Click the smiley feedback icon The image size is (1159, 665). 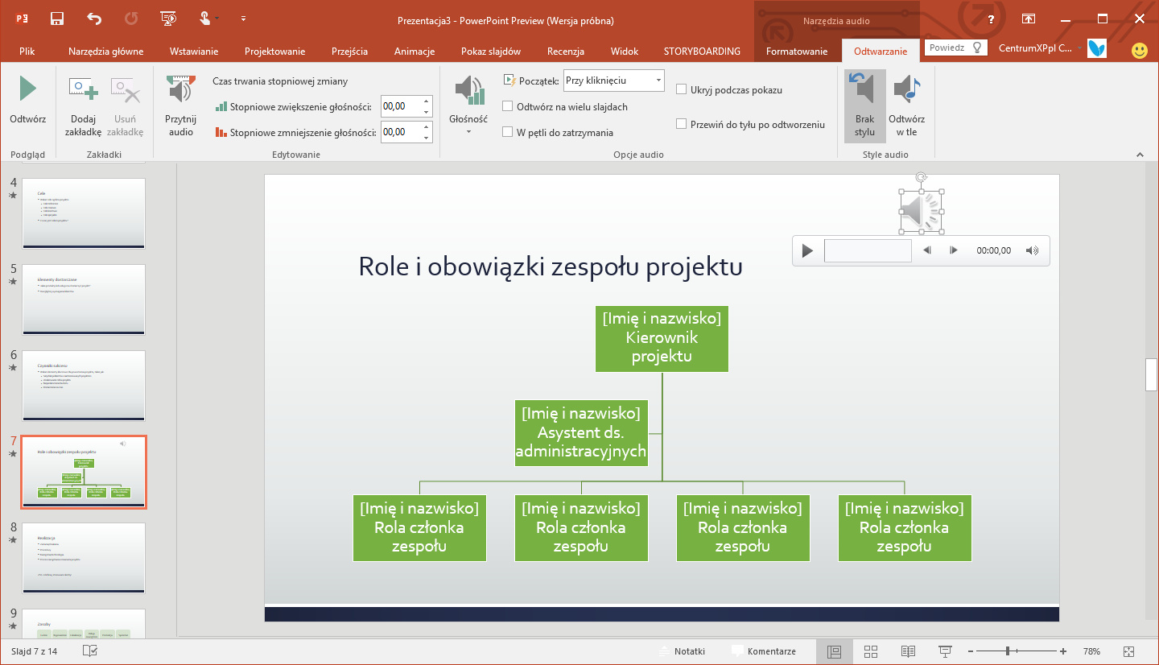[1140, 51]
